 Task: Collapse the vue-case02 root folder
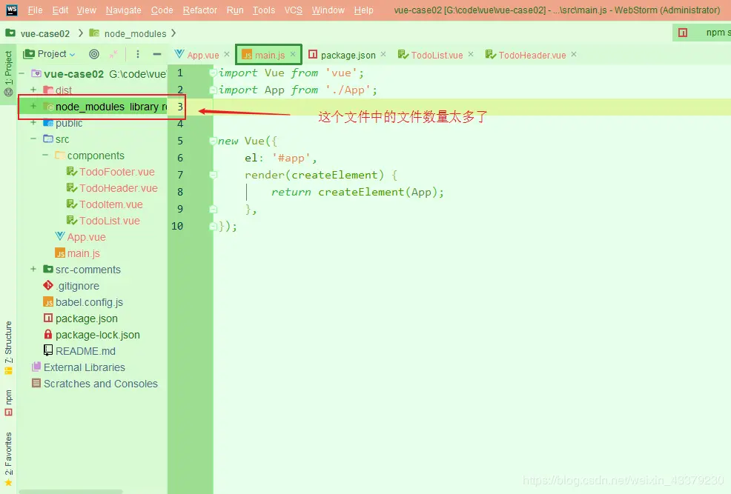click(x=21, y=73)
